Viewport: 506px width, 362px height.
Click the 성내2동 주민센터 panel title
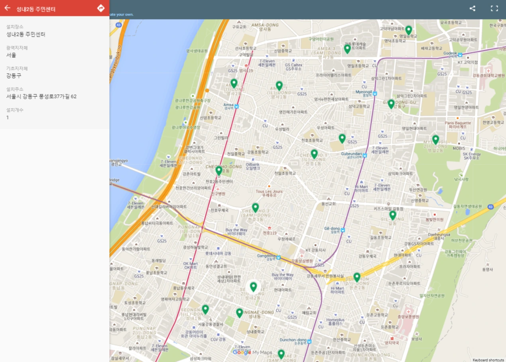[x=36, y=9]
